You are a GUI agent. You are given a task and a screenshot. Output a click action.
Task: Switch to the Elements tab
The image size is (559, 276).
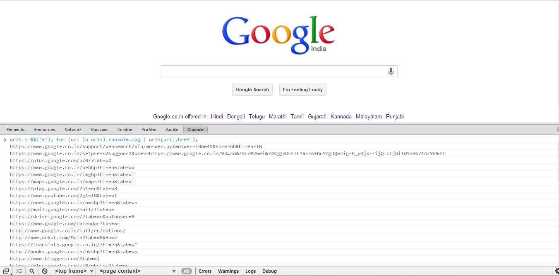tap(15, 130)
